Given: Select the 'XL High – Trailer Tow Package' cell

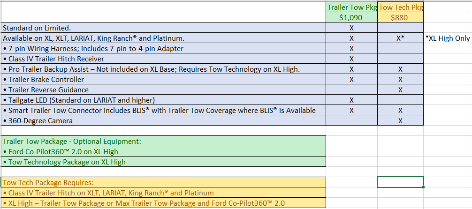Looking at the screenshot, I should (163, 203).
